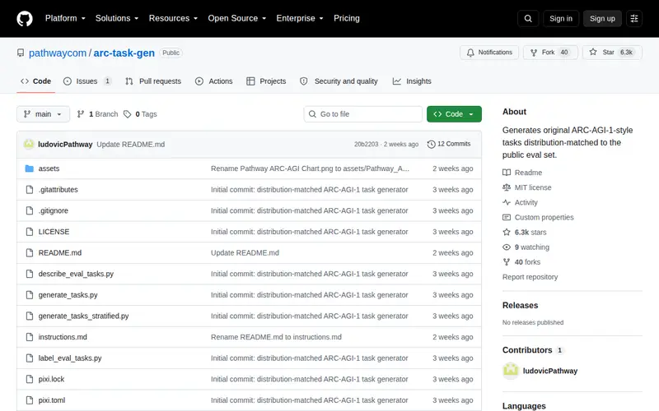The width and height of the screenshot is (659, 411).
Task: Open the README.md file
Action: [x=60, y=253]
